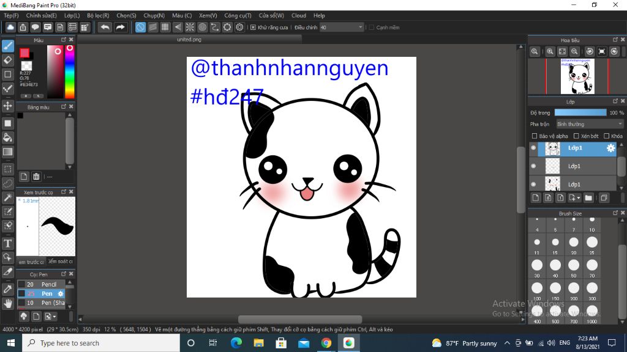This screenshot has width=627, height=352.
Task: Undock the Hoa tiêu navigator panel
Action: coord(615,40)
